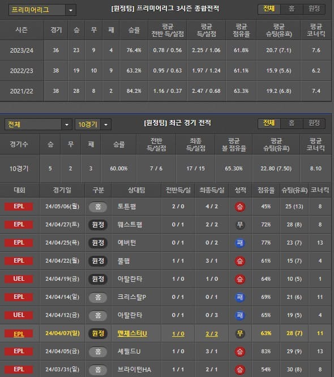This screenshot has height=377, width=334.
Task: Open the 전체 competition filter dropdown
Action: click(x=38, y=125)
